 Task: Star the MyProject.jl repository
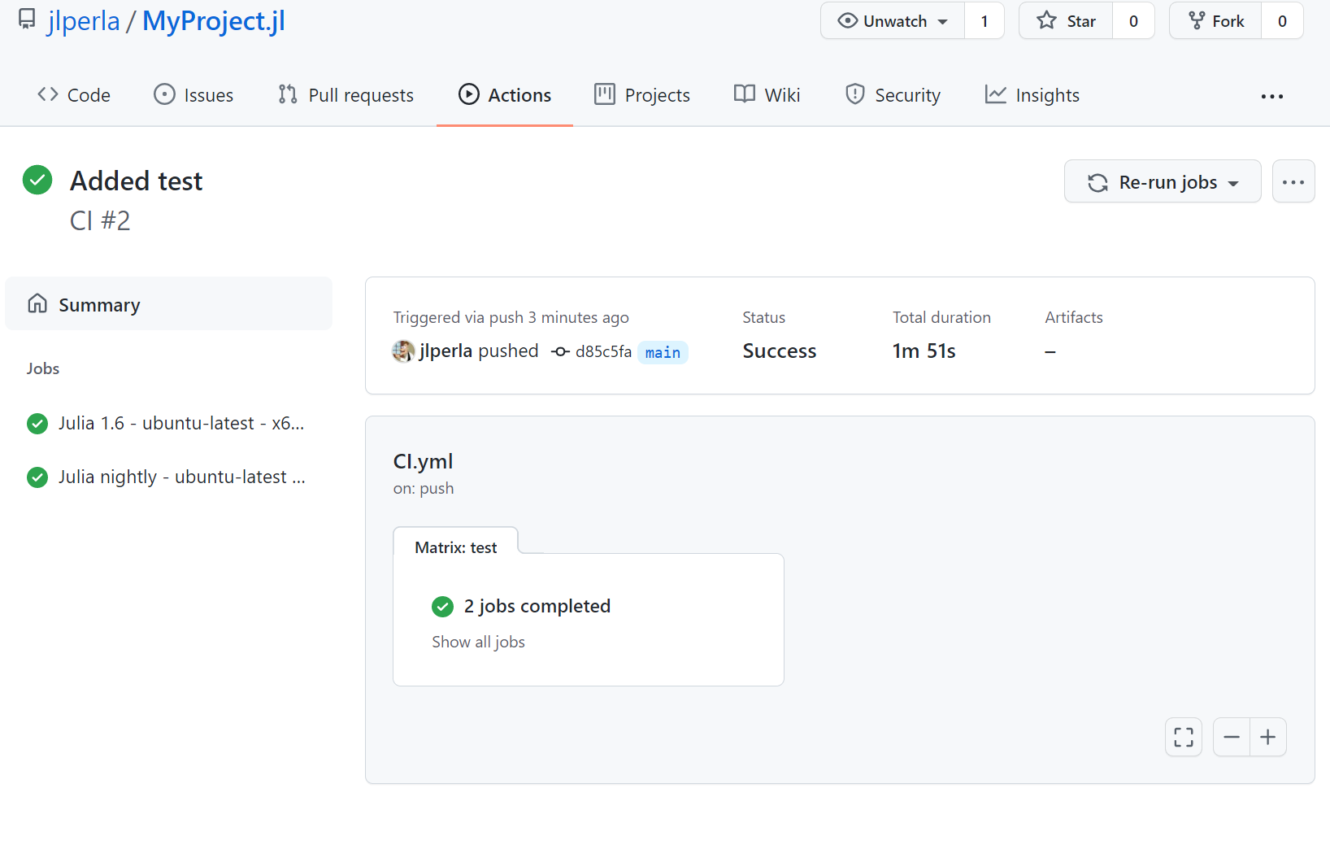(x=1066, y=21)
